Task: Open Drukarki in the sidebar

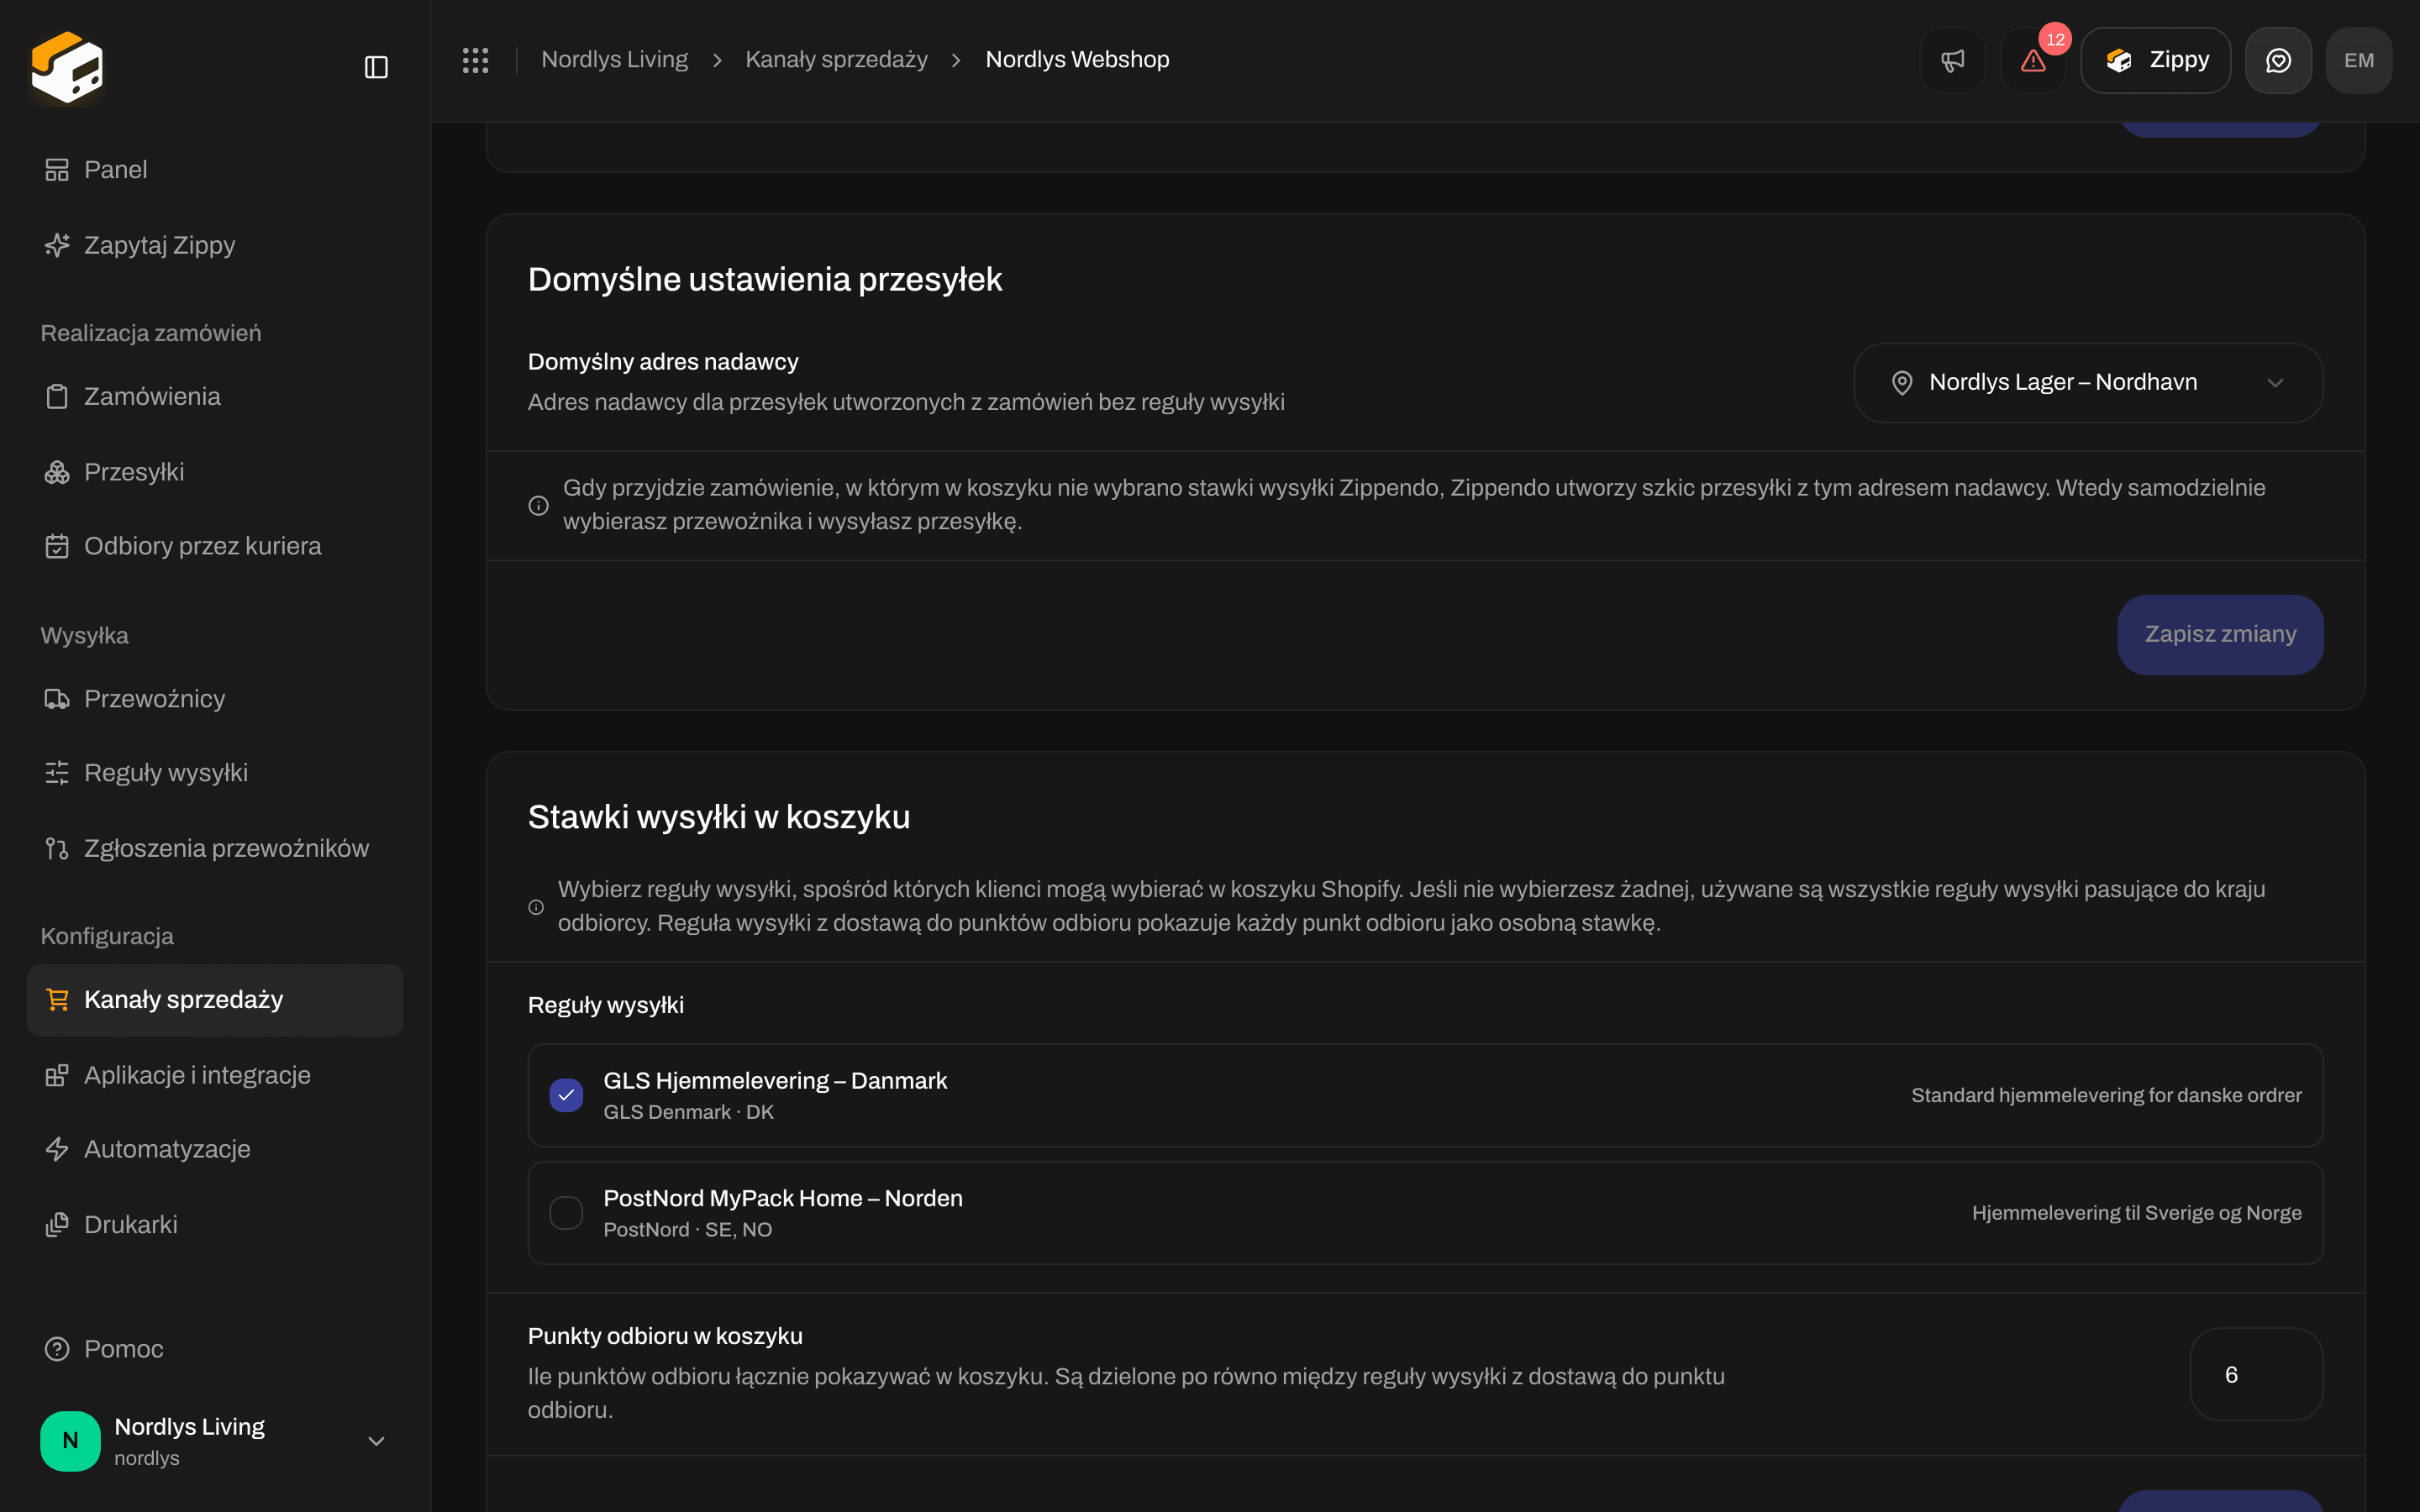Action: [x=214, y=1224]
